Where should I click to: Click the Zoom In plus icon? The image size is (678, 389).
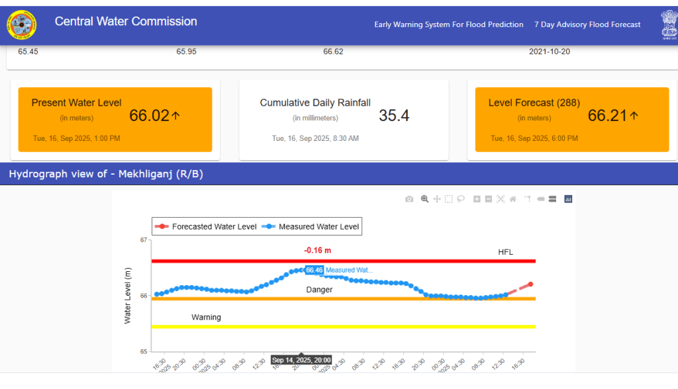477,199
